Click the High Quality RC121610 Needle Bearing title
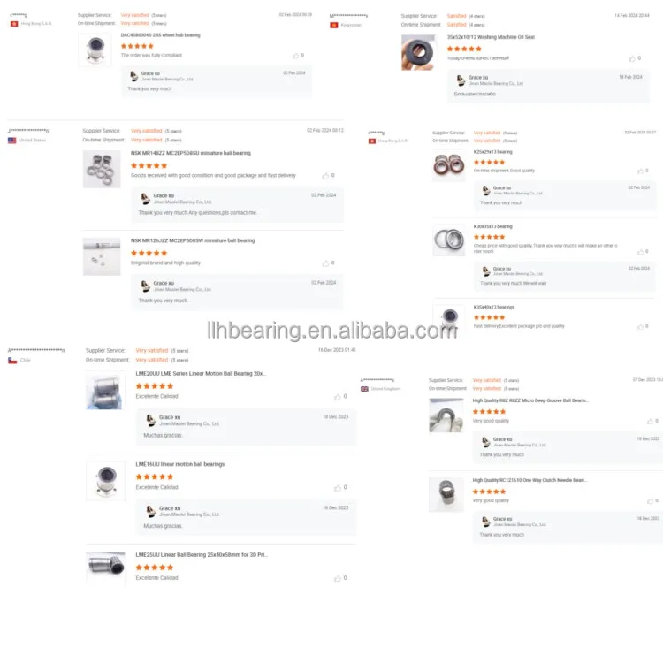 pyautogui.click(x=530, y=480)
